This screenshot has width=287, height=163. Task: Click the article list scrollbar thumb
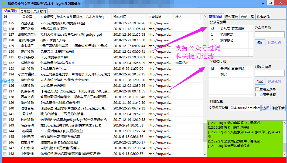coord(205,132)
